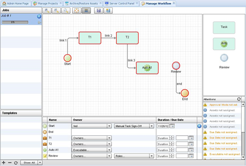Click the plain magnifier zoom reset button
The width and height of the screenshot is (246, 166).
(x=66, y=11)
